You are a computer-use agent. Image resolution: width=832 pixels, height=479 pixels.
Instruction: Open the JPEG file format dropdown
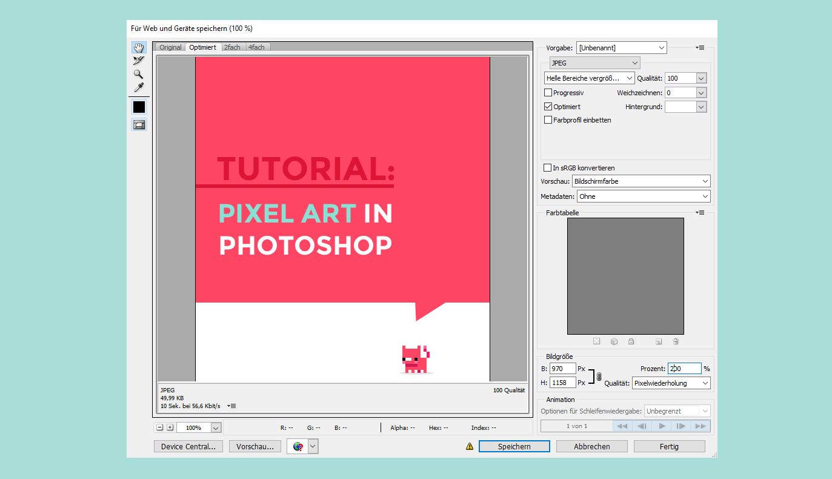pos(595,62)
